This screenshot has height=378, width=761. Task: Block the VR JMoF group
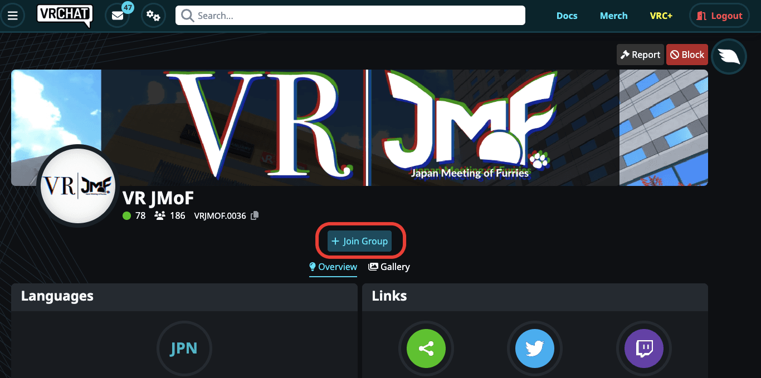(x=687, y=54)
